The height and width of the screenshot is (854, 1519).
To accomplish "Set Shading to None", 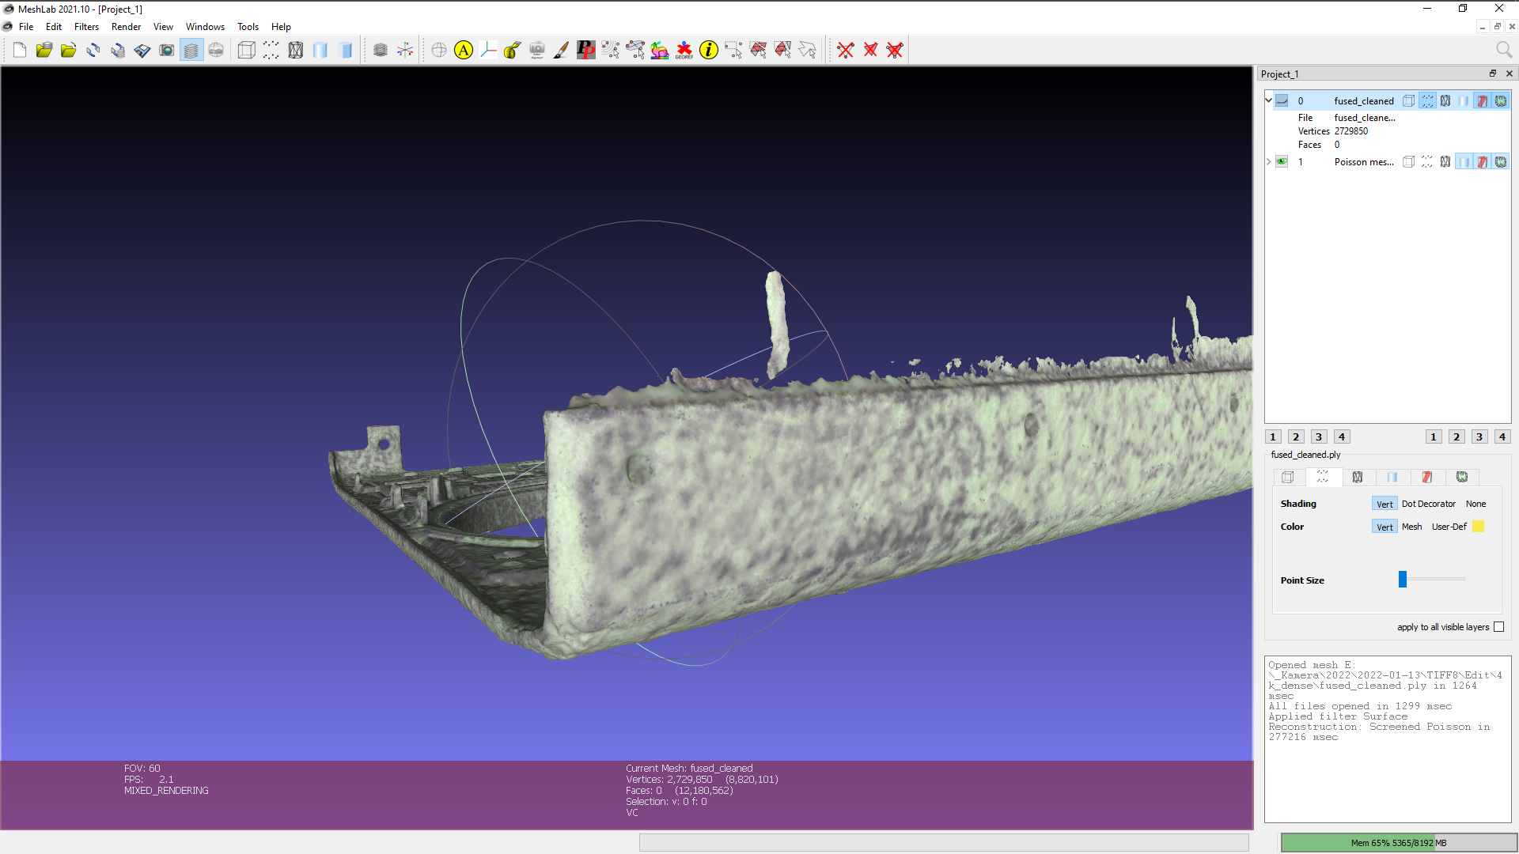I will (1475, 504).
